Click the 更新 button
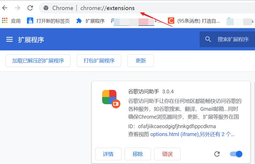Screen dimensions: 255x164 141,61
